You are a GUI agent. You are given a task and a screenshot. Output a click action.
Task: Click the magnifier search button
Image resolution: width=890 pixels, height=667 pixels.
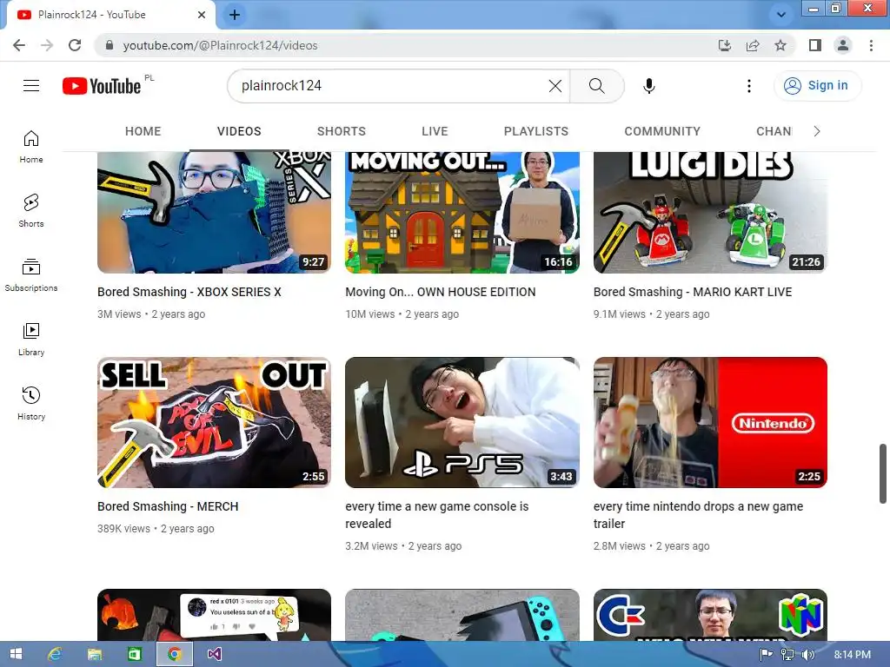click(596, 86)
